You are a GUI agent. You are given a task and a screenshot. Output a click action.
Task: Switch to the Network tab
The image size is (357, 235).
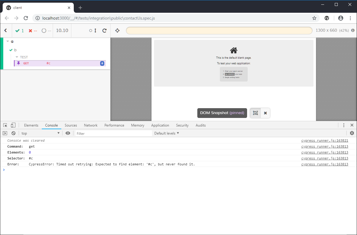[x=91, y=125]
